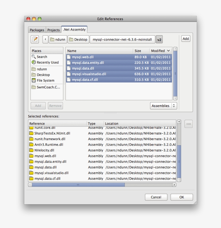Open Search in the Places list

pos(42,57)
